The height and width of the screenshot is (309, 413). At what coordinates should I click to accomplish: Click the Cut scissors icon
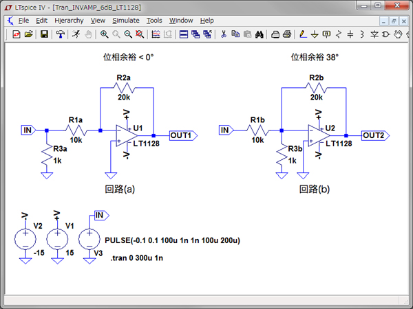pos(223,34)
